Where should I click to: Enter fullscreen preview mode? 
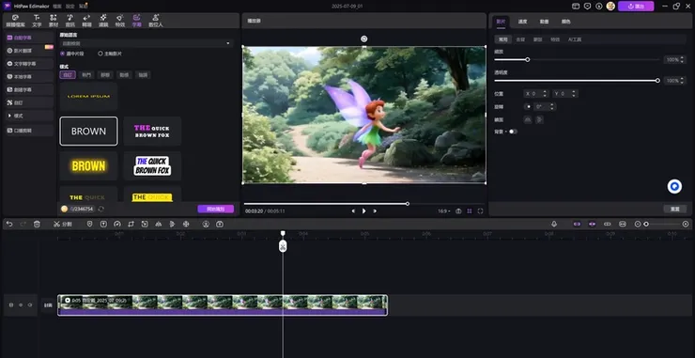480,211
